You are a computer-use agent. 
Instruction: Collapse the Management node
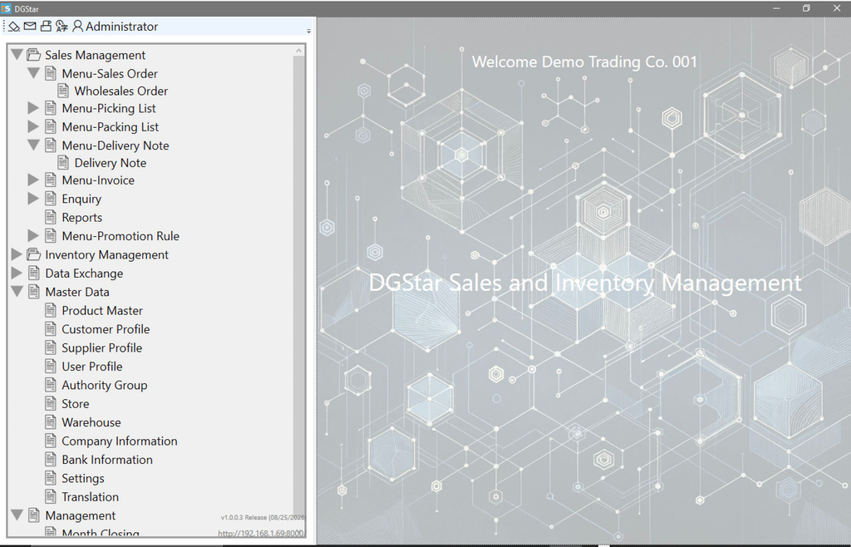pyautogui.click(x=17, y=515)
